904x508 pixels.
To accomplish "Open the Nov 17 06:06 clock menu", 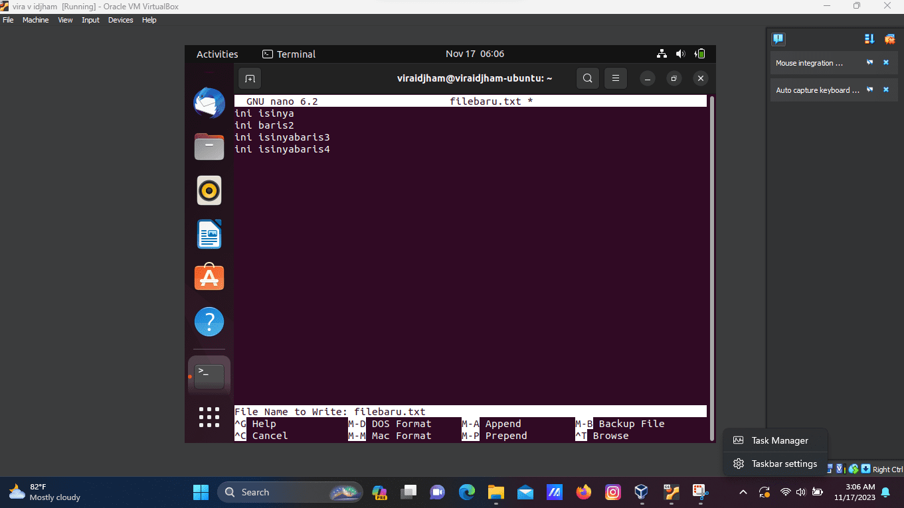I will coord(475,54).
